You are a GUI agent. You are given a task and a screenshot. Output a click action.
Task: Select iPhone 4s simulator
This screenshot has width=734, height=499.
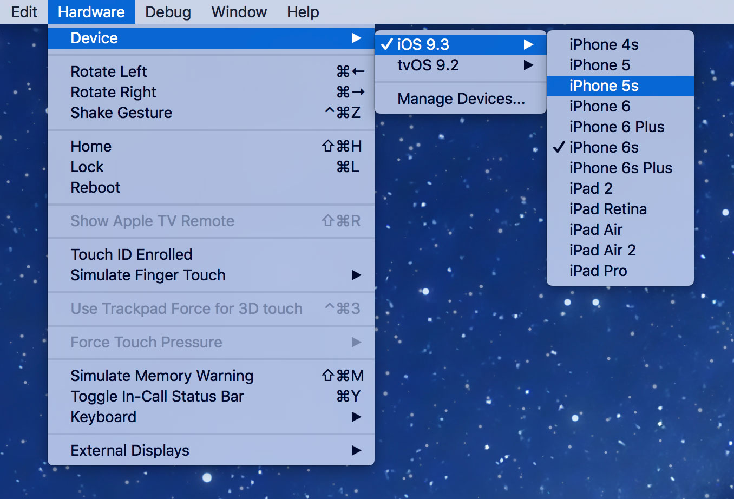[x=620, y=44]
